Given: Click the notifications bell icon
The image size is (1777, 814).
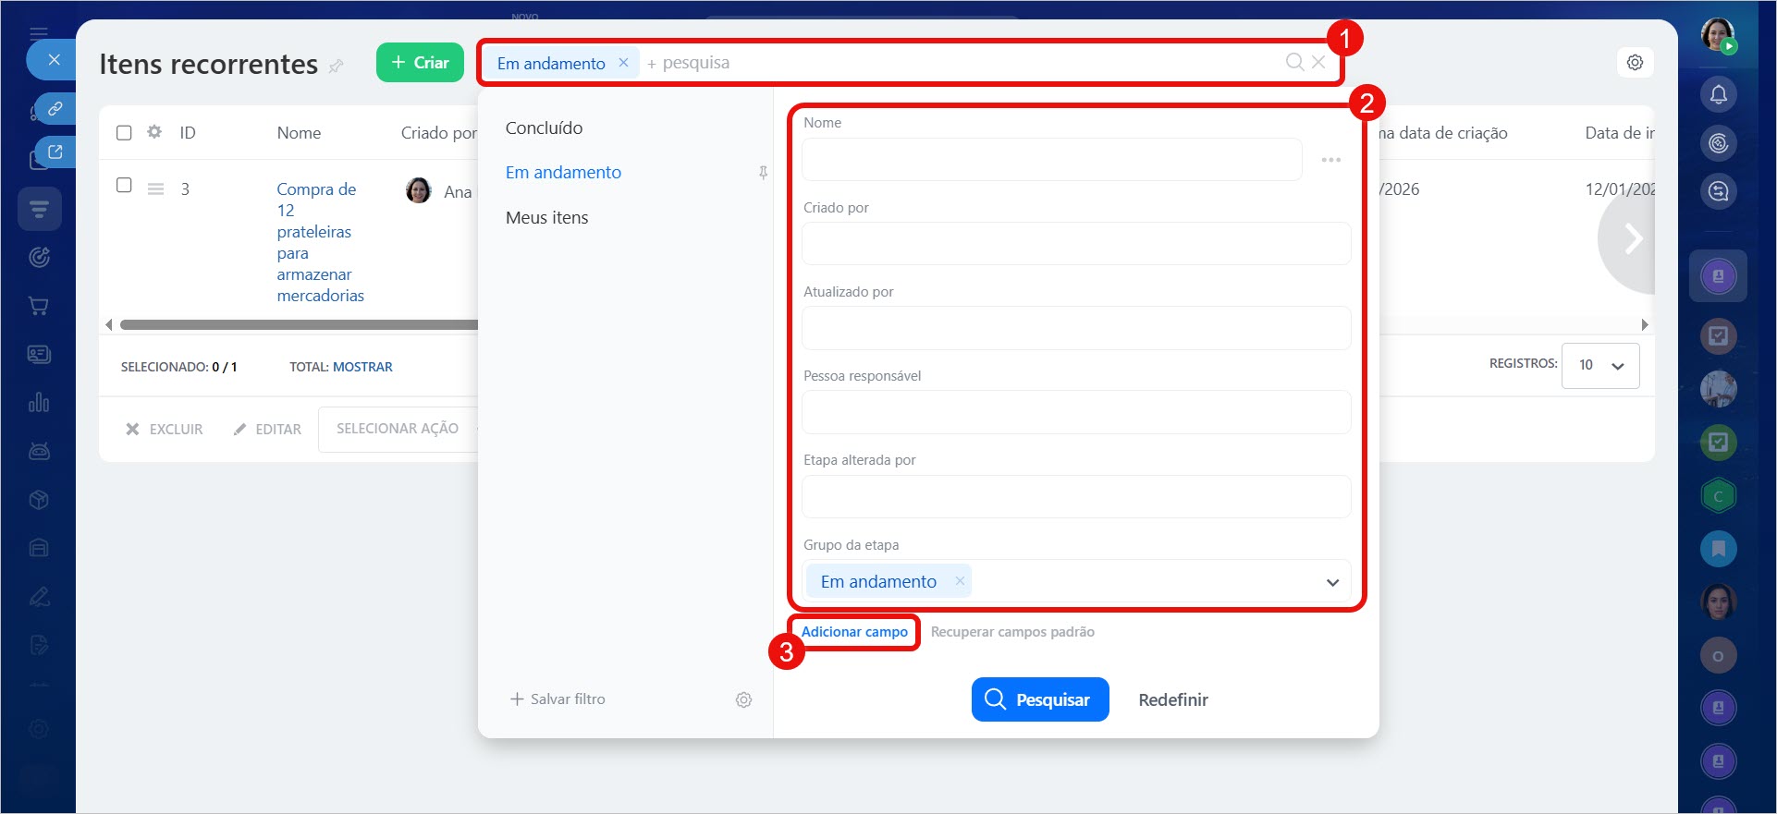Looking at the screenshot, I should (1718, 94).
